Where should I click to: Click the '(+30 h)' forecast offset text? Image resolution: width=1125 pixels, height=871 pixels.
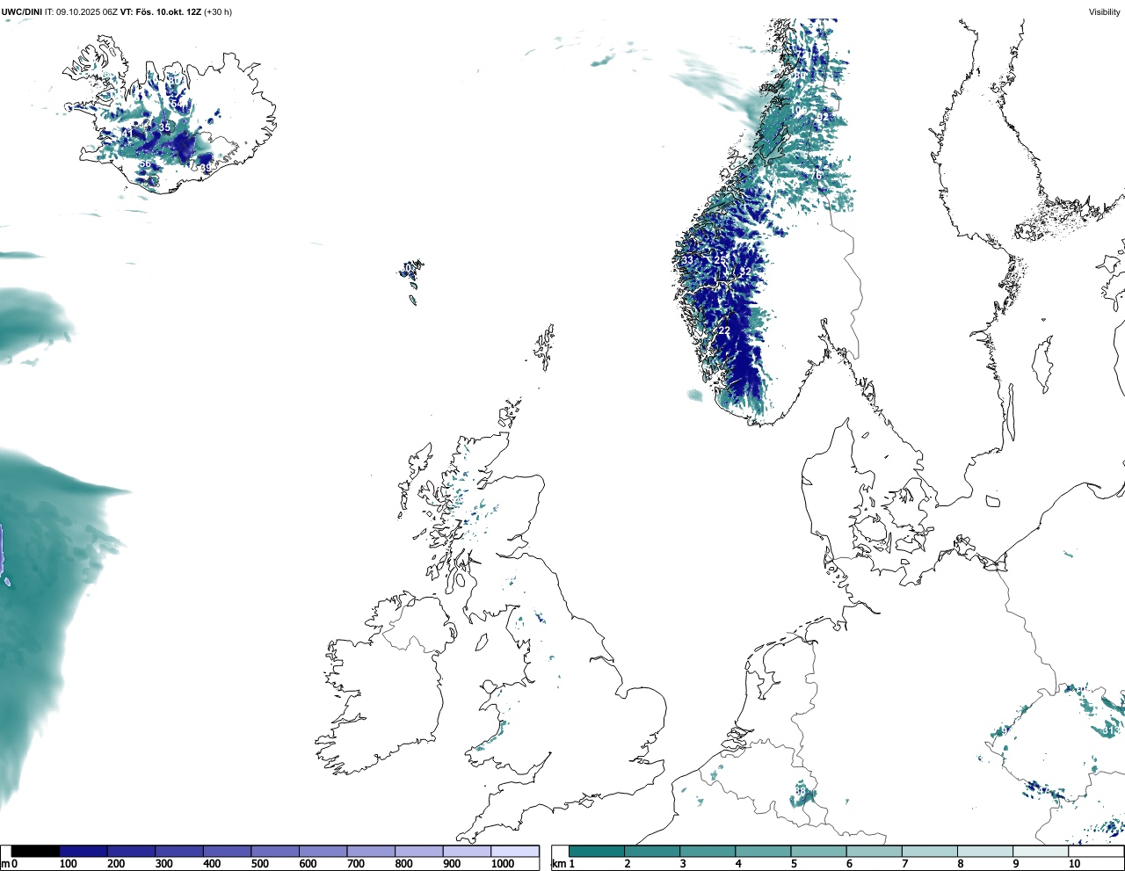tap(217, 12)
